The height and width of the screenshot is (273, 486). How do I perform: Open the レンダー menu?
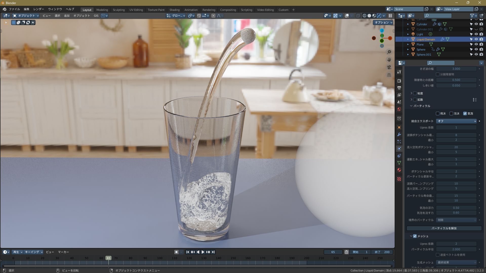tap(39, 9)
